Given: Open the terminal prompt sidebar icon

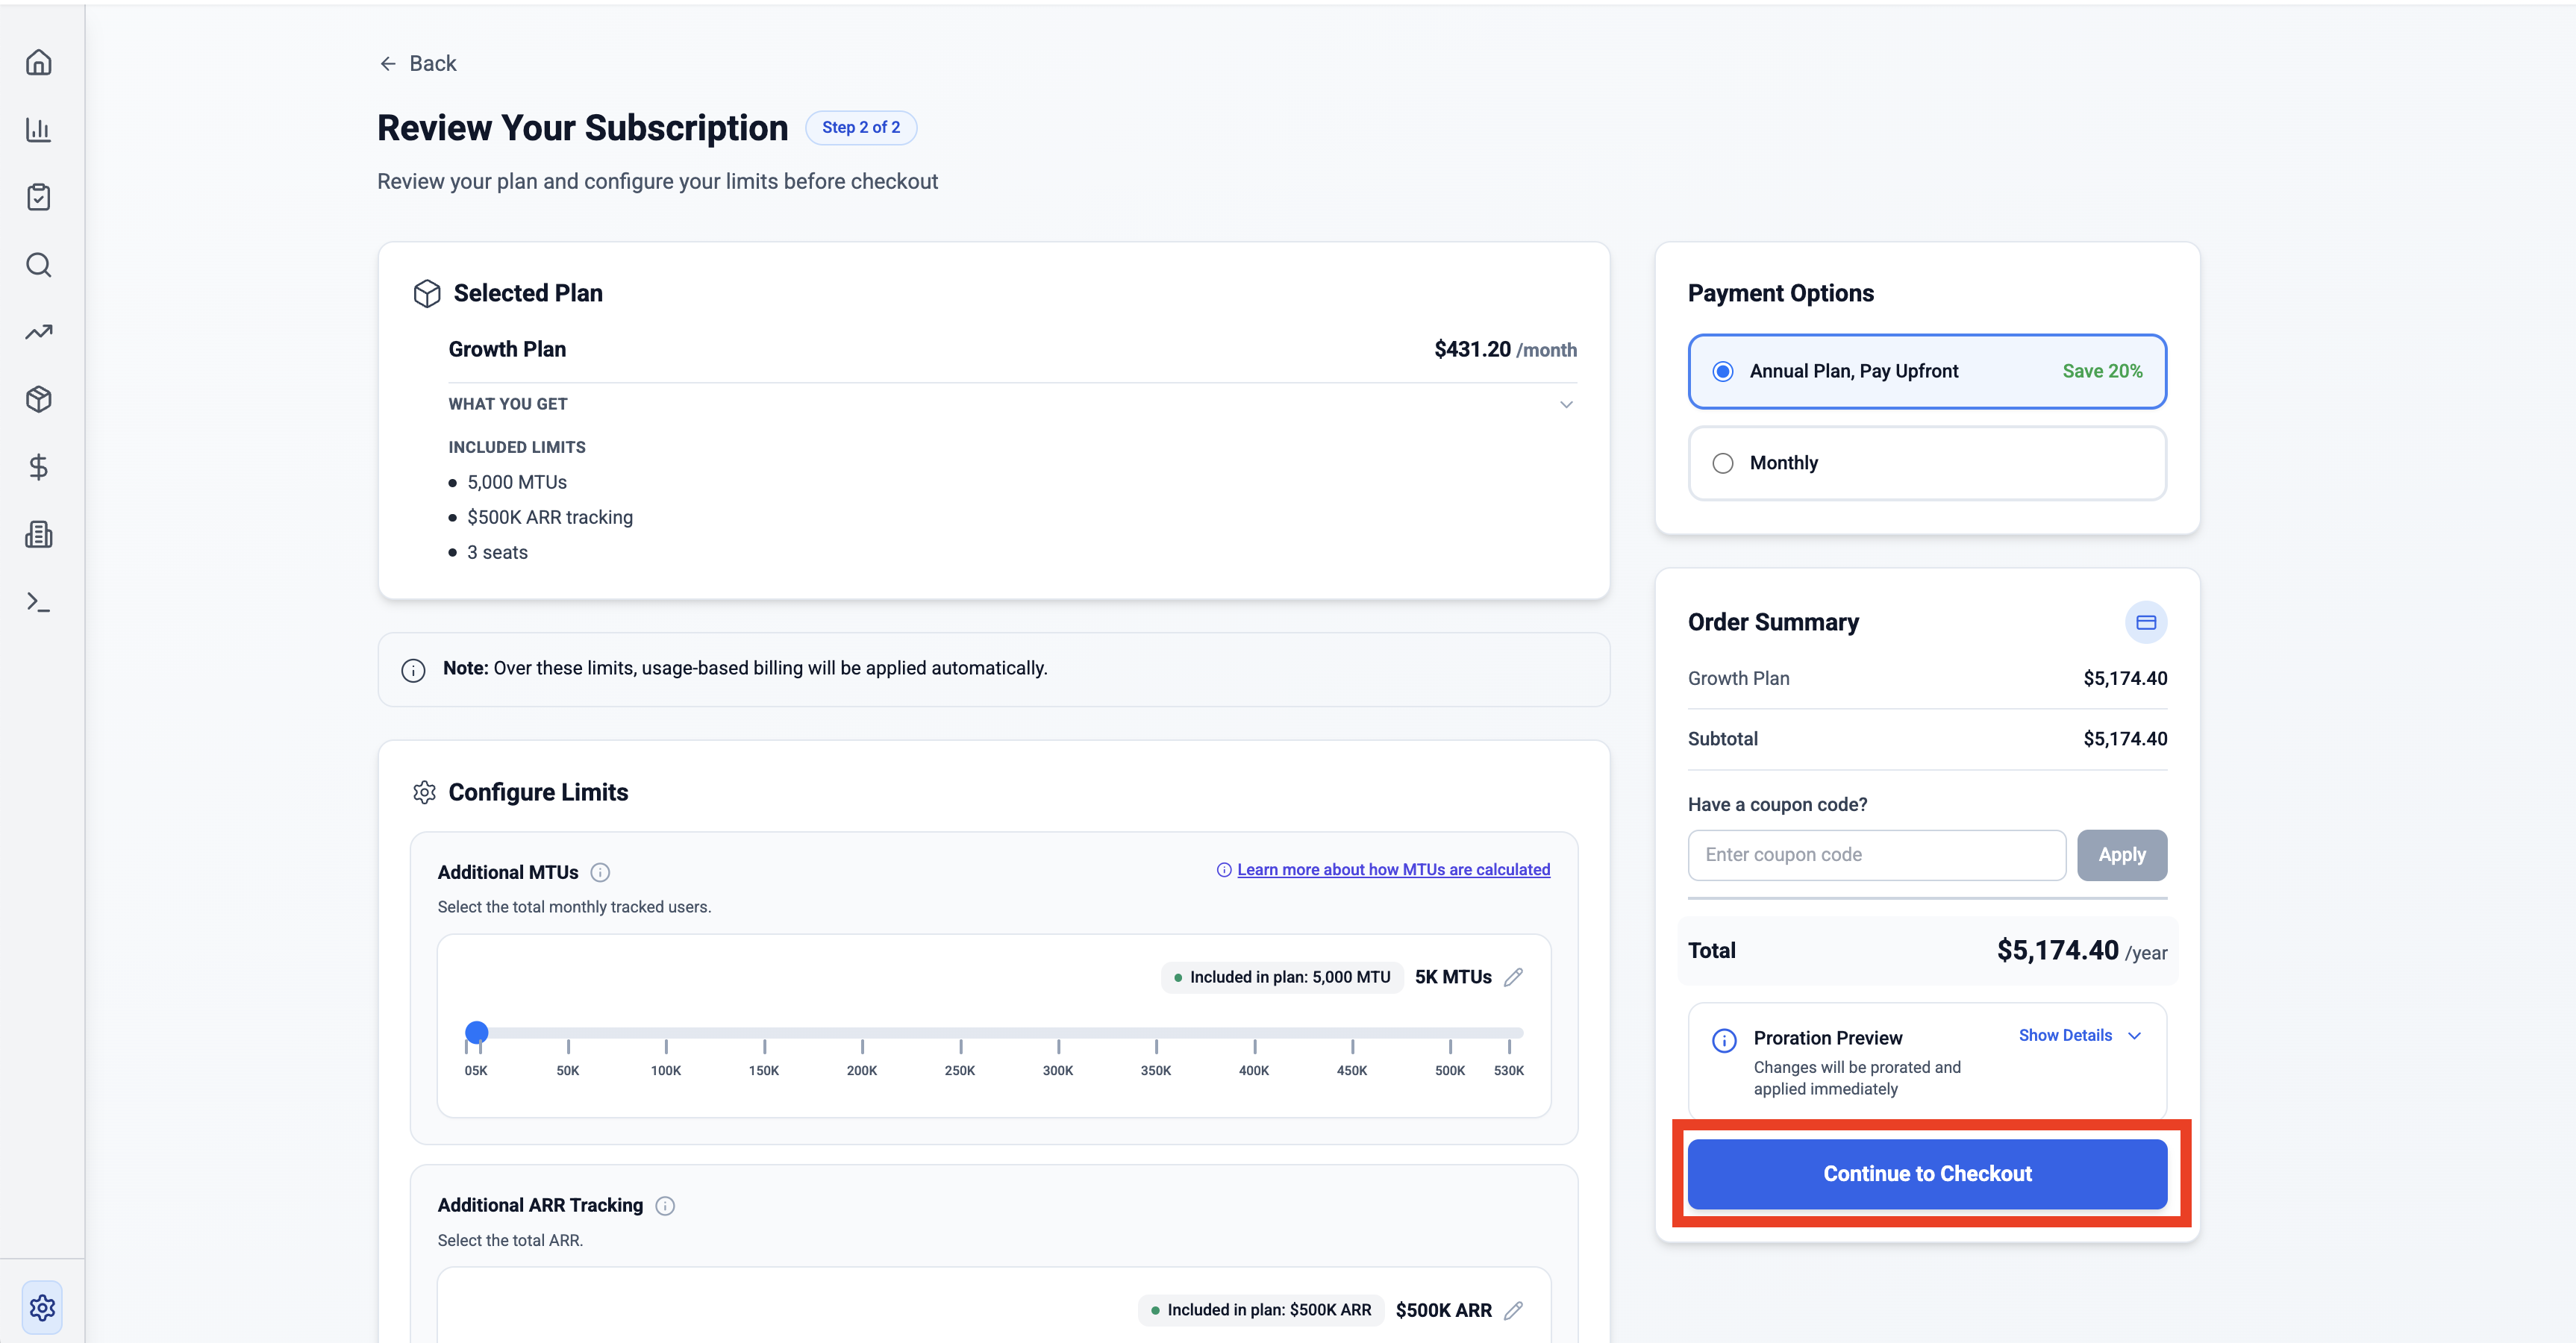Looking at the screenshot, I should click(39, 602).
